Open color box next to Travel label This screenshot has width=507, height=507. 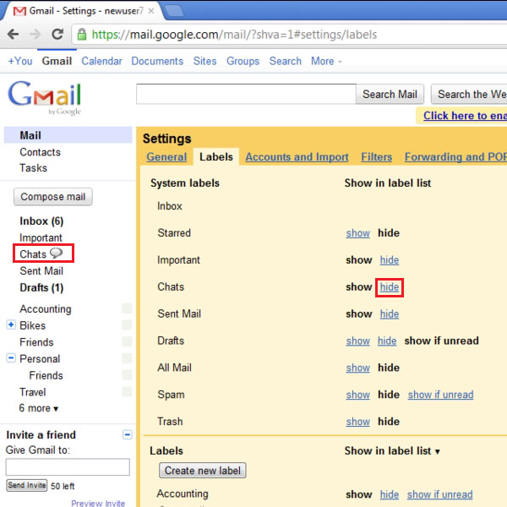tap(127, 391)
